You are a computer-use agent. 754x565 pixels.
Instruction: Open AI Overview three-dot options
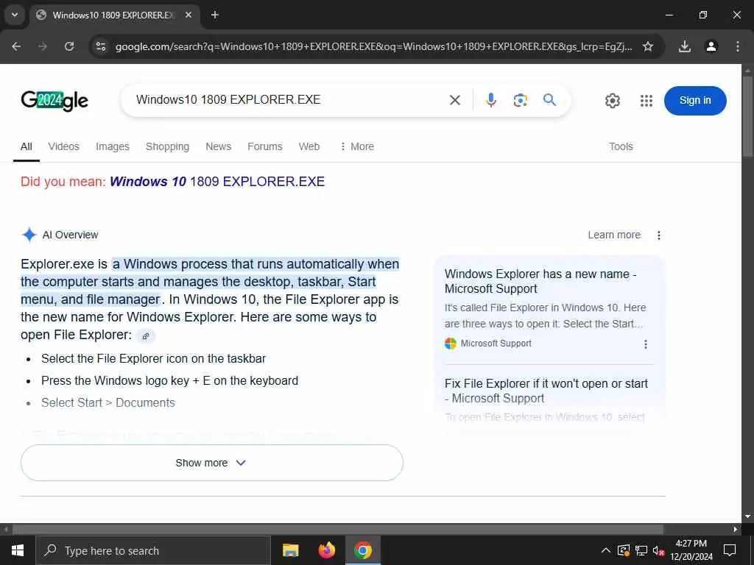click(x=659, y=235)
